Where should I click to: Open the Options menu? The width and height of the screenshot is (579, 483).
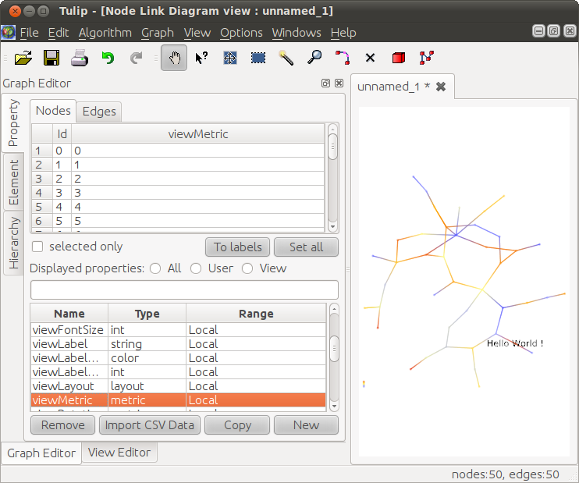tap(241, 33)
